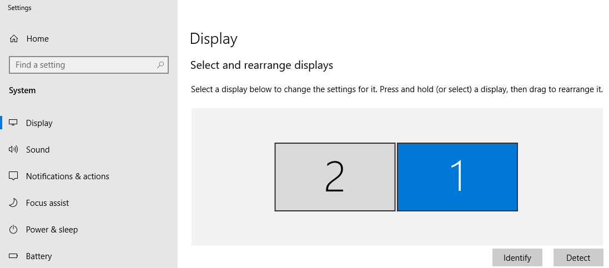Image resolution: width=609 pixels, height=268 pixels.
Task: Open the Battery text label
Action: (39, 256)
